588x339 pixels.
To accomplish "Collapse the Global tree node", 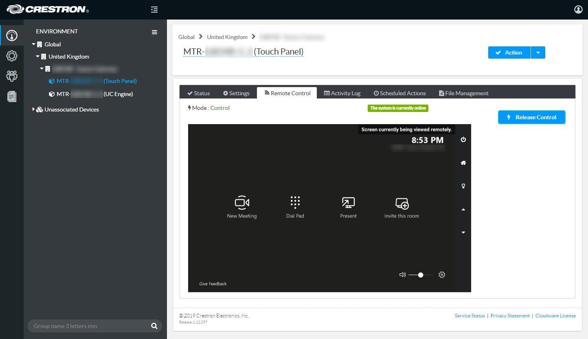I will pyautogui.click(x=34, y=44).
